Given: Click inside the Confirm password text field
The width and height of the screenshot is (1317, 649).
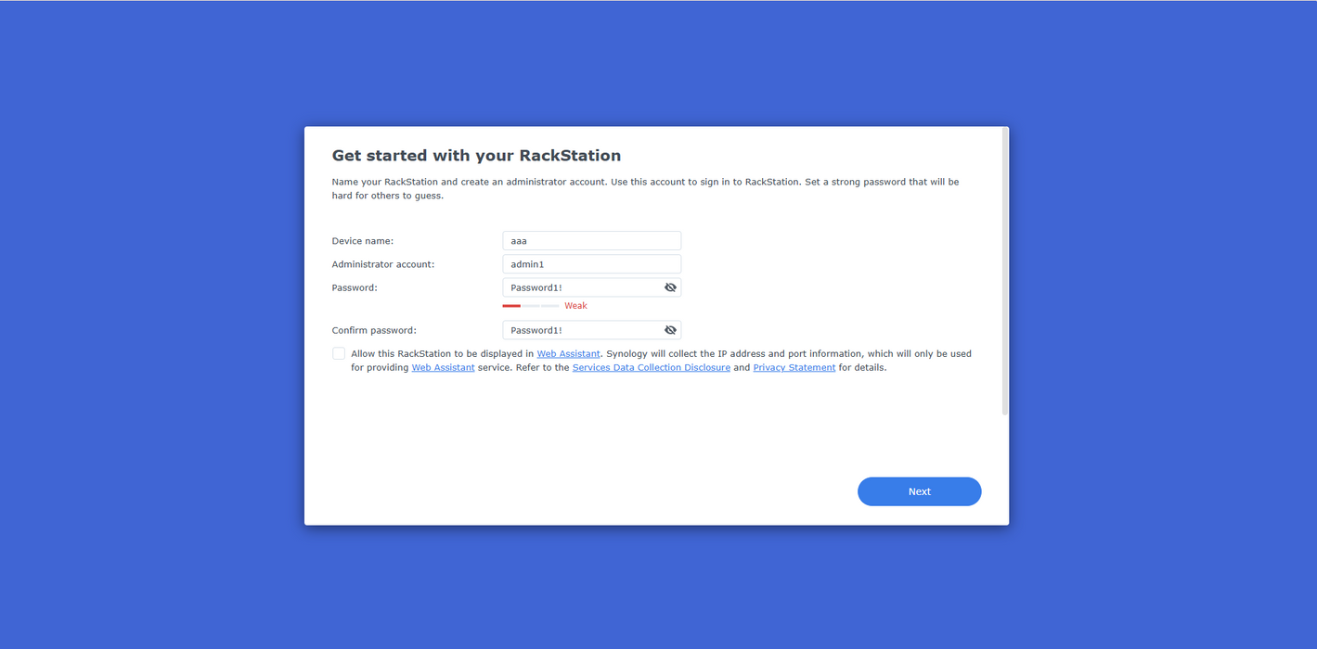Looking at the screenshot, I should (582, 330).
